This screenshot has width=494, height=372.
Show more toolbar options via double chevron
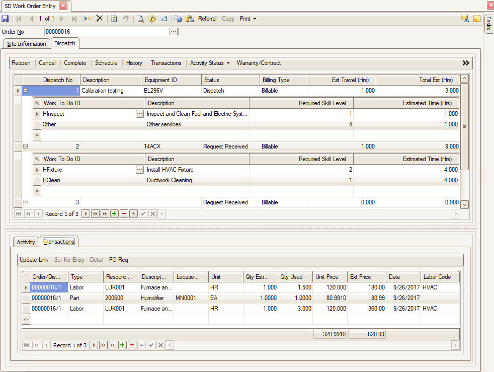click(x=466, y=63)
